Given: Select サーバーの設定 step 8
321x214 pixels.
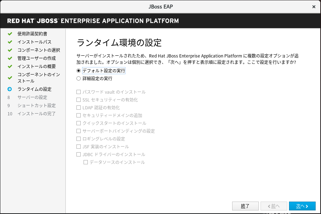Looking at the screenshot, I should point(32,97).
